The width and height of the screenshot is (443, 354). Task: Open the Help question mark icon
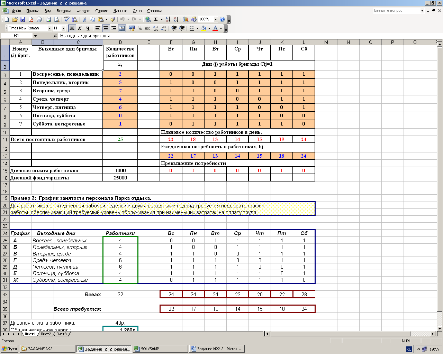[x=222, y=19]
